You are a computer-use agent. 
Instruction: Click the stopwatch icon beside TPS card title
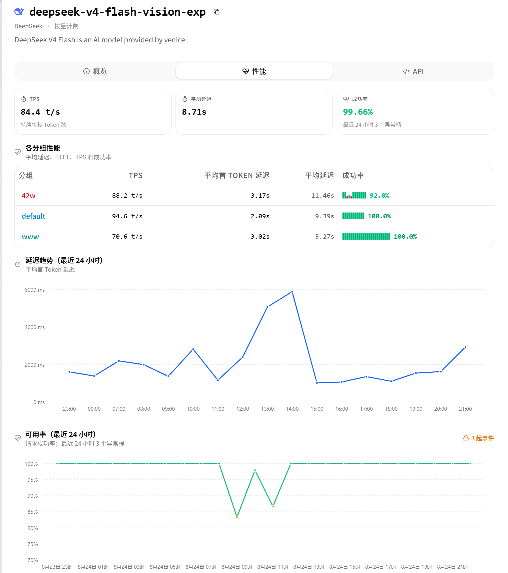click(x=24, y=99)
